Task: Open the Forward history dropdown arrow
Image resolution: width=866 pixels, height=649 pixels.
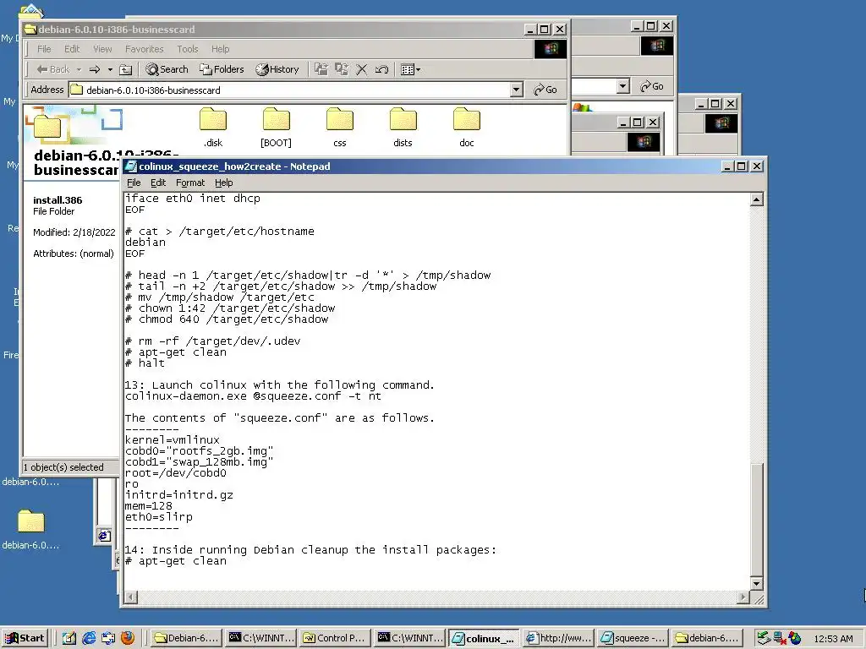Action: click(x=110, y=69)
